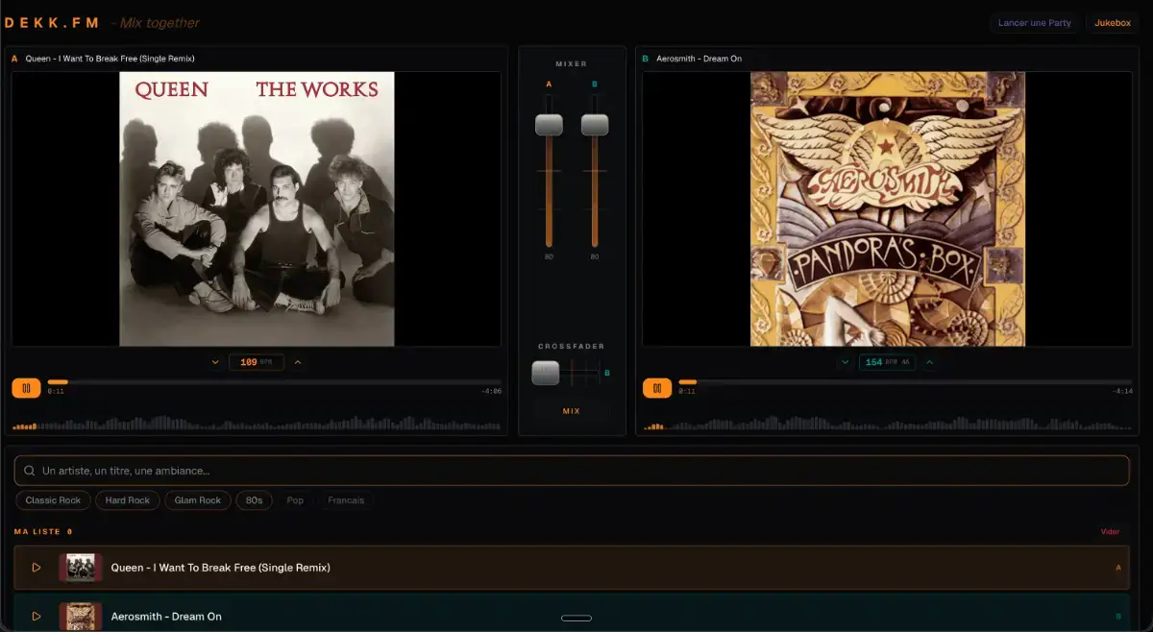
Task: Click the A marker on Queen list row
Action: 1118,568
